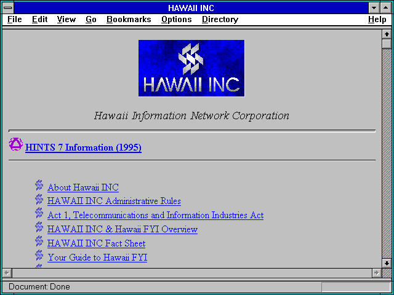Open the Directory menu
Image resolution: width=394 pixels, height=295 pixels.
pos(220,20)
